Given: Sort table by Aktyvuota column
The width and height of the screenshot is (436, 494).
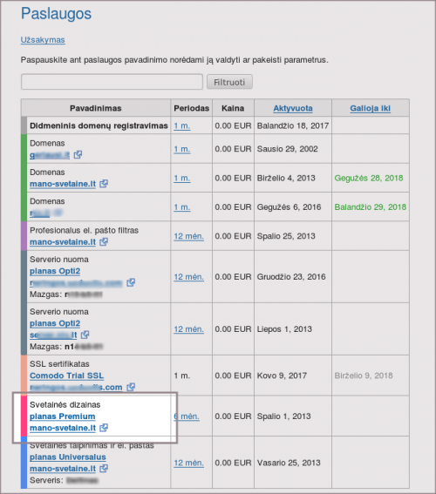Looking at the screenshot, I should [293, 108].
